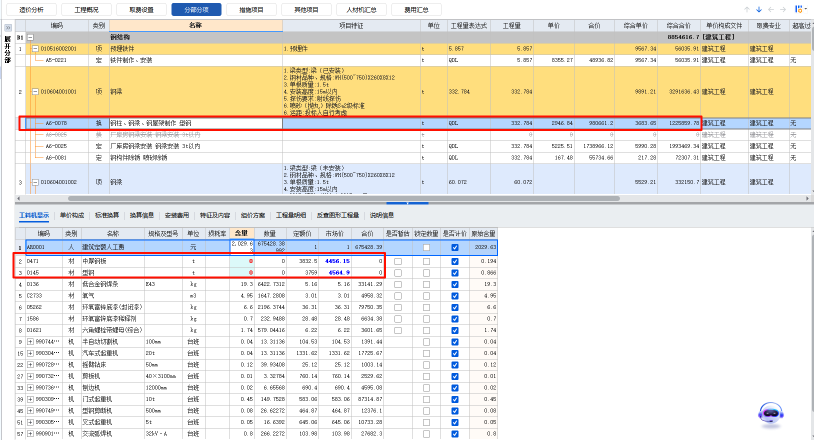This screenshot has width=814, height=440.
Task: Uncheck 是否计价 for 低合金钢焊条 row
Action: (x=454, y=284)
